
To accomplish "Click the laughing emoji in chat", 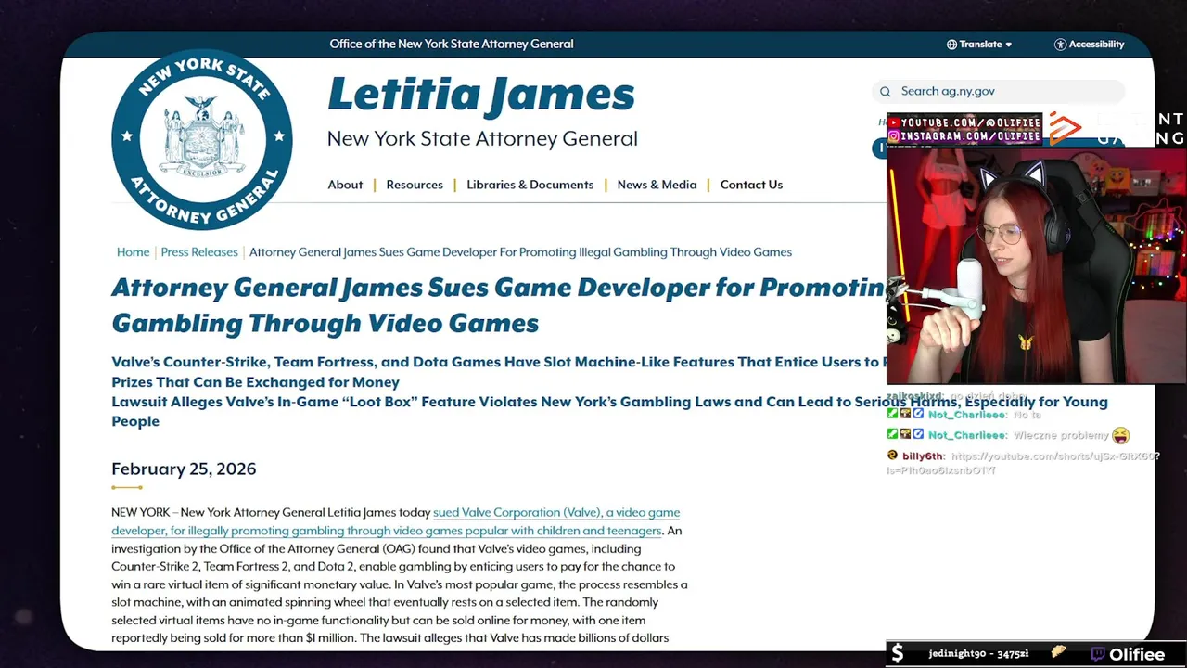I will [x=1120, y=435].
